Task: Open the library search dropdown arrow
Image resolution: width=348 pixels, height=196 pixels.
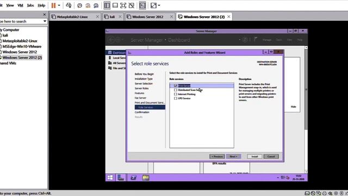Action: pos(45,21)
